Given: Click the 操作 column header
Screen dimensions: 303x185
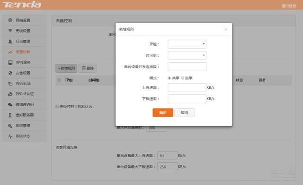Looking at the screenshot, I should pos(262,80).
